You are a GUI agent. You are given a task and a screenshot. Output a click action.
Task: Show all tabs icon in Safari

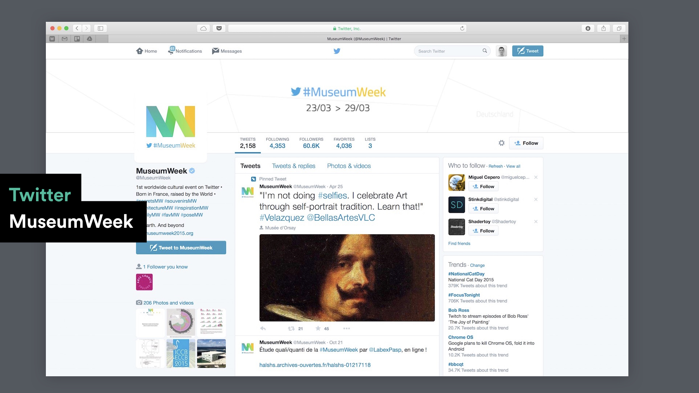coord(619,28)
